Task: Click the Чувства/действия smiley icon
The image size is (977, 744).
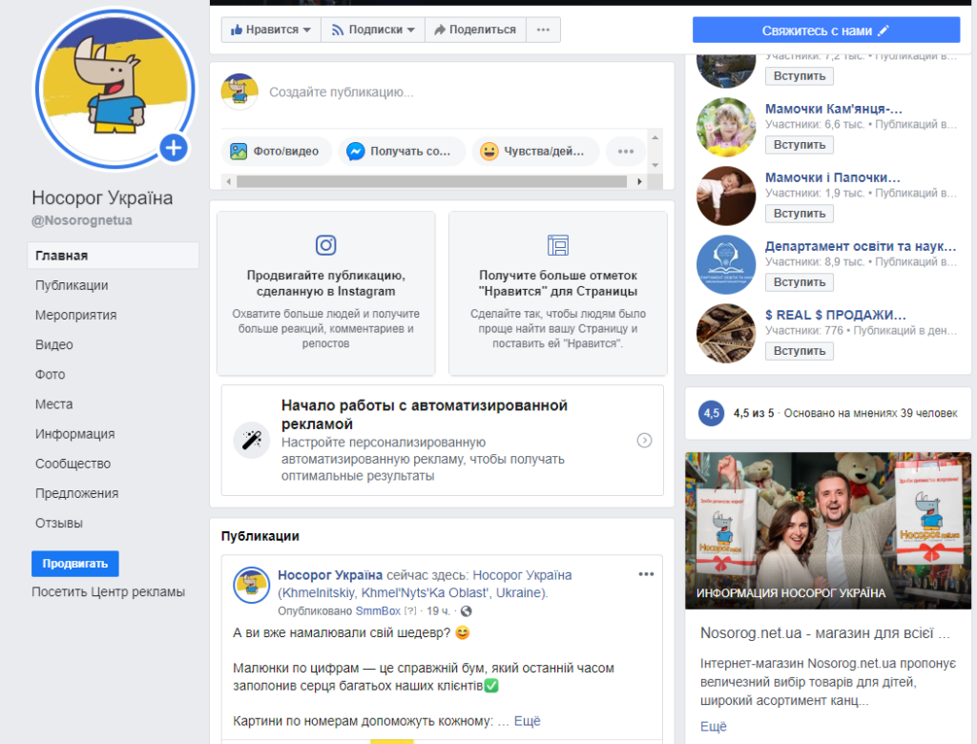Action: (489, 151)
